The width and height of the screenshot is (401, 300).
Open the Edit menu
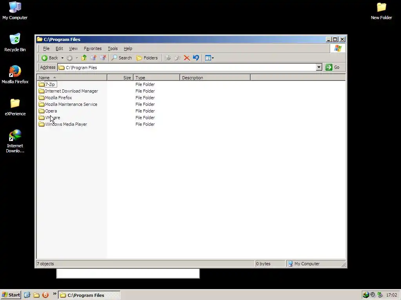pos(60,48)
